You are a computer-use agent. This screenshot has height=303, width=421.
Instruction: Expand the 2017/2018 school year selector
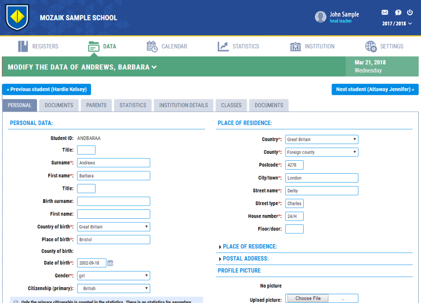pos(397,24)
